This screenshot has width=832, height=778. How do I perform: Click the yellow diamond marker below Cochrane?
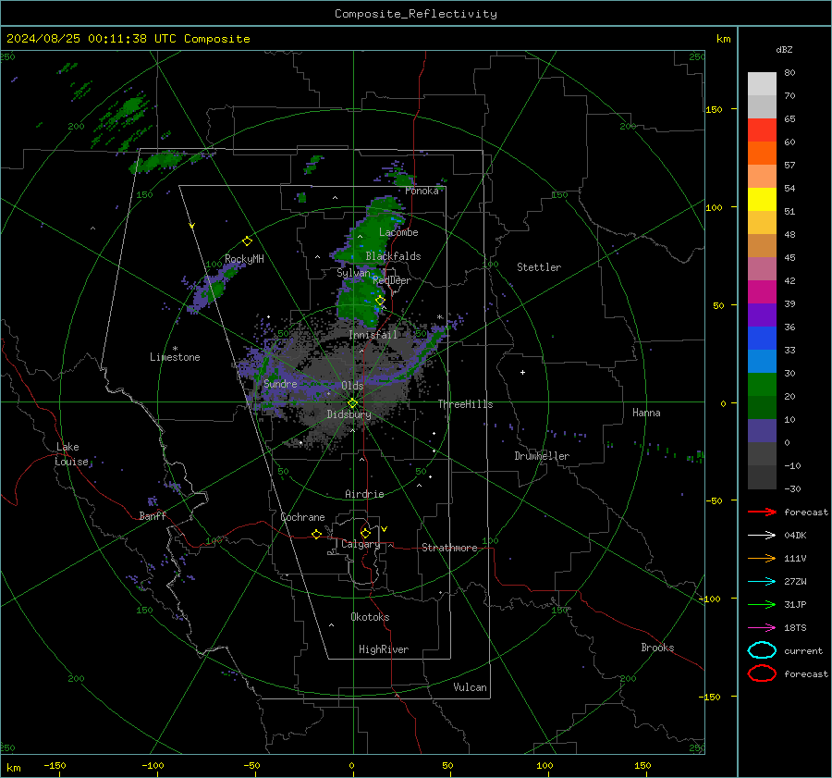coord(316,535)
